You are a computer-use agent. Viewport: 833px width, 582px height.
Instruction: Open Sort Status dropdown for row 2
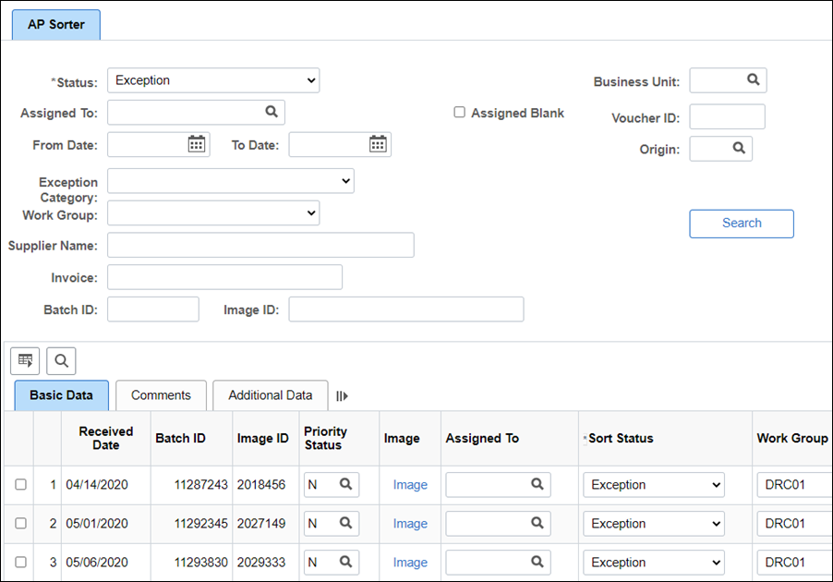tap(654, 524)
